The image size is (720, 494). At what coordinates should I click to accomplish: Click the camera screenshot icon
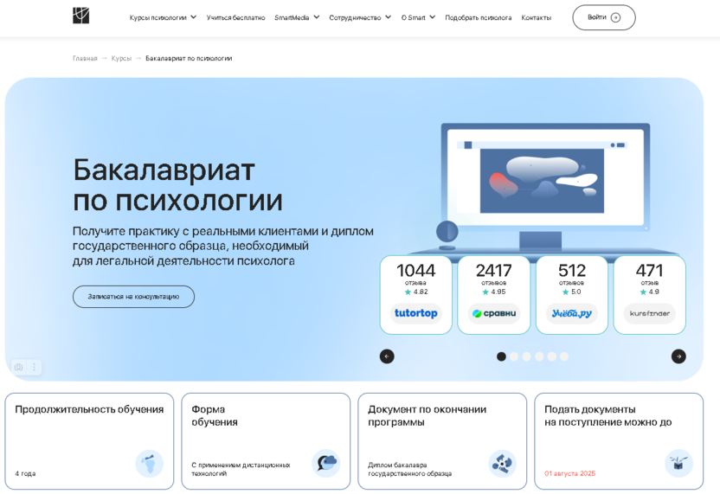[x=18, y=367]
